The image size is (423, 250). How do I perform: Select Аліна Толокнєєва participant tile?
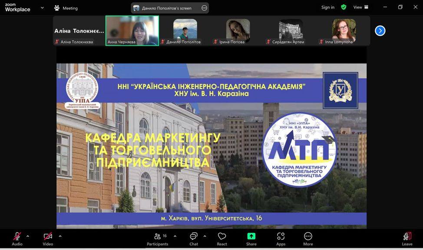tap(79, 31)
